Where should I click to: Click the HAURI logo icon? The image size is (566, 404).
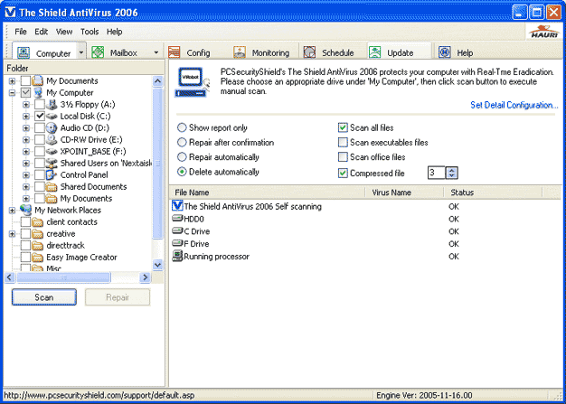543,33
